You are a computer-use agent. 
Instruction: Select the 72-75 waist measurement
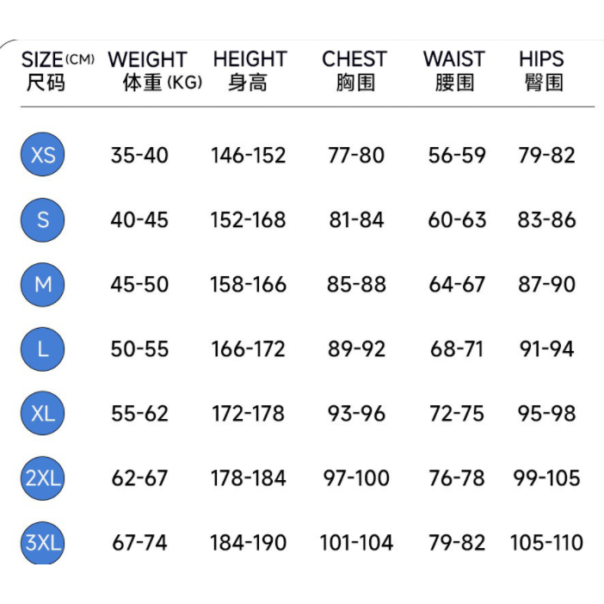pyautogui.click(x=457, y=414)
